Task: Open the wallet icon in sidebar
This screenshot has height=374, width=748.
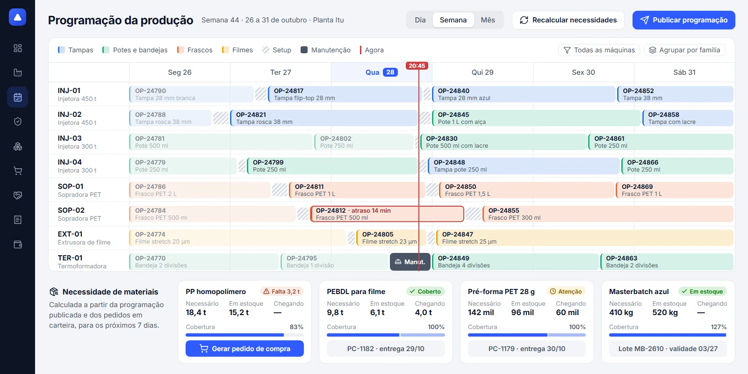Action: click(x=18, y=245)
